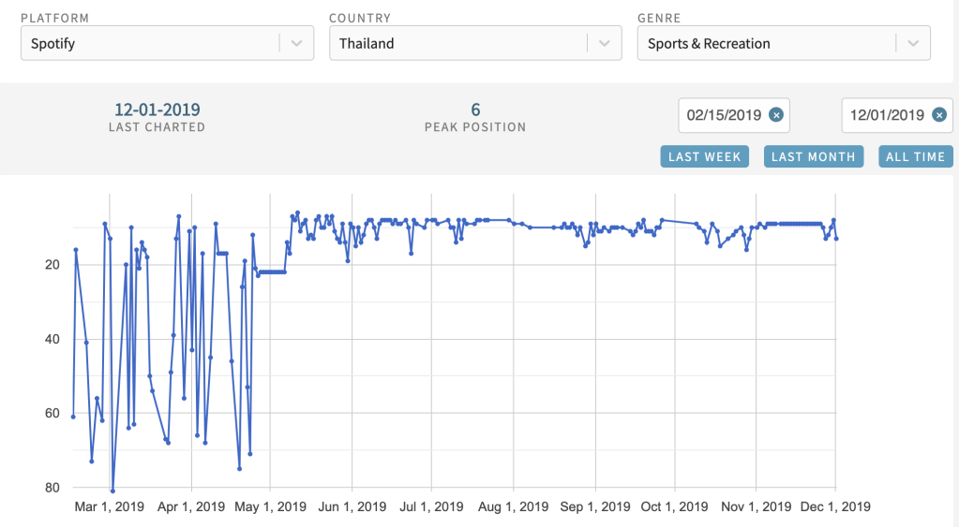Pick the late-April data point near 75
959x527 pixels.
tap(240, 468)
